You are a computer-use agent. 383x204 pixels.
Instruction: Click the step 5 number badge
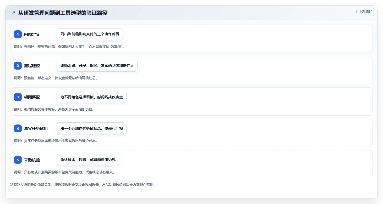[x=18, y=160]
